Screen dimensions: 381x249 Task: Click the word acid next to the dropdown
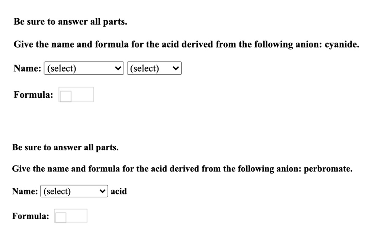pos(119,191)
